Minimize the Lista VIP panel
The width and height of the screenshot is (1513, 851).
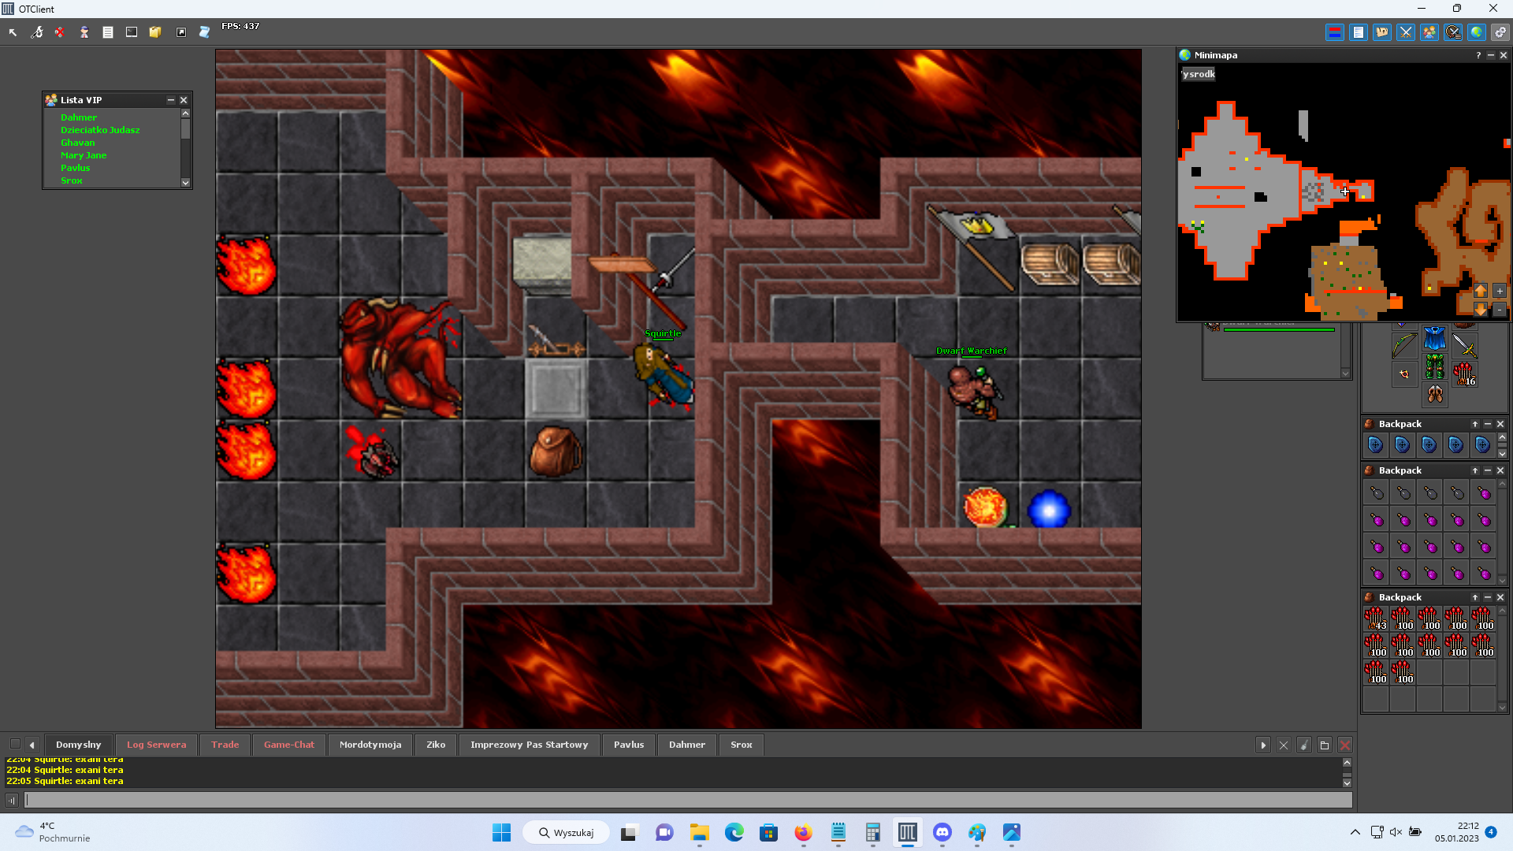171,100
